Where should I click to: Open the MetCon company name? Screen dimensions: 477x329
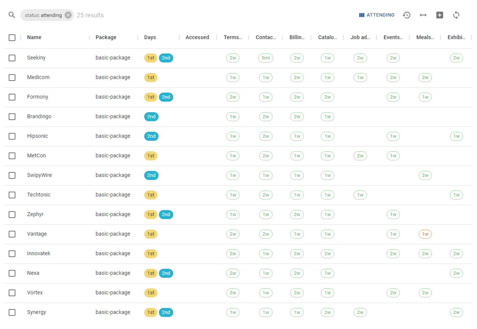(x=37, y=155)
